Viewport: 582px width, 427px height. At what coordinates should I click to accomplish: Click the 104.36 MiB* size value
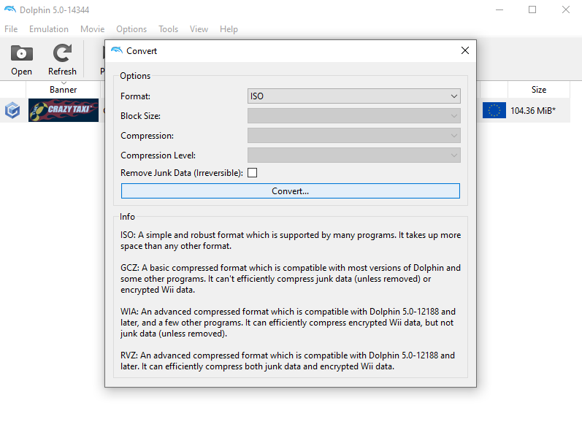coord(533,110)
